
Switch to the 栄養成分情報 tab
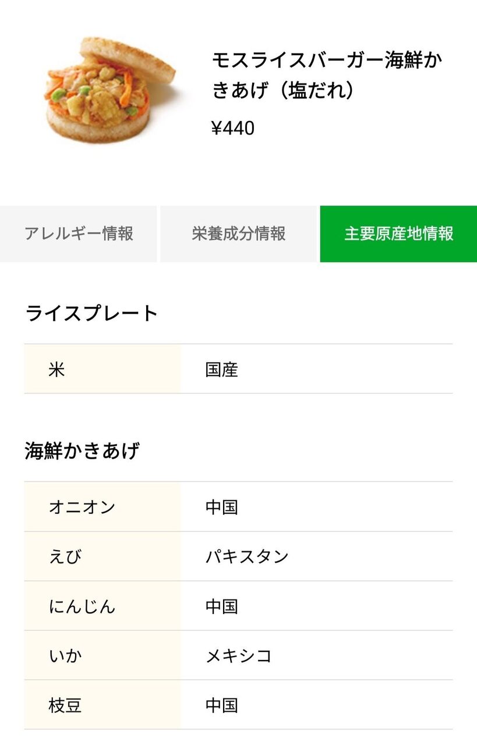pos(239,234)
